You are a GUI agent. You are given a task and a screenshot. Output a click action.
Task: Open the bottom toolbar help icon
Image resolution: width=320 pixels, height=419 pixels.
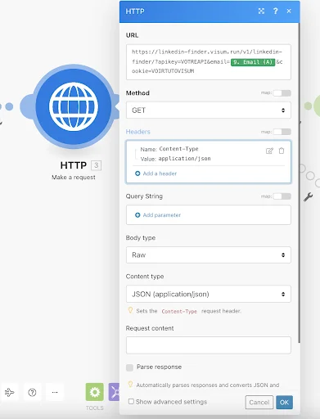32,393
